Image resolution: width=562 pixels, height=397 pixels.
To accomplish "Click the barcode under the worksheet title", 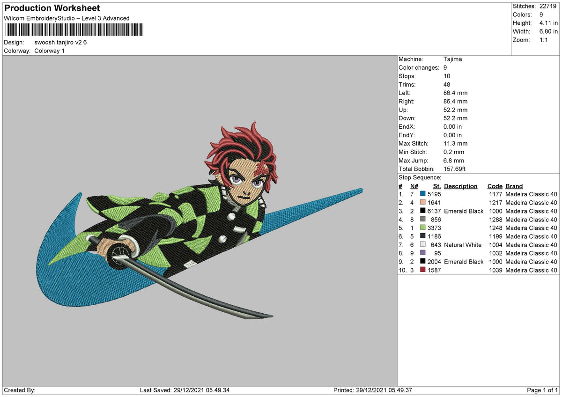I will click(x=74, y=30).
